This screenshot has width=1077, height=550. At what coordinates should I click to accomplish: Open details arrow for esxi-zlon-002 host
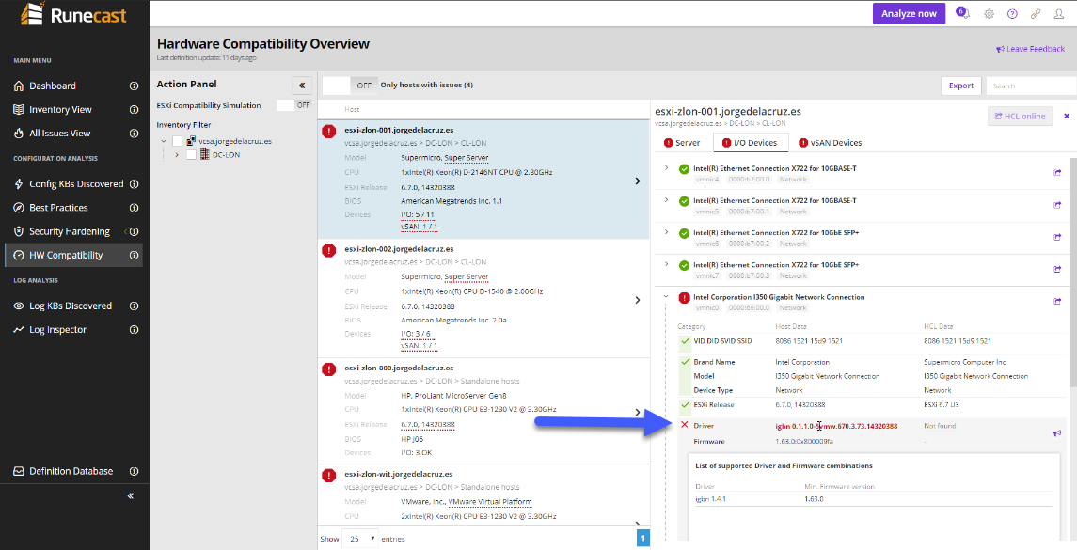click(x=638, y=300)
